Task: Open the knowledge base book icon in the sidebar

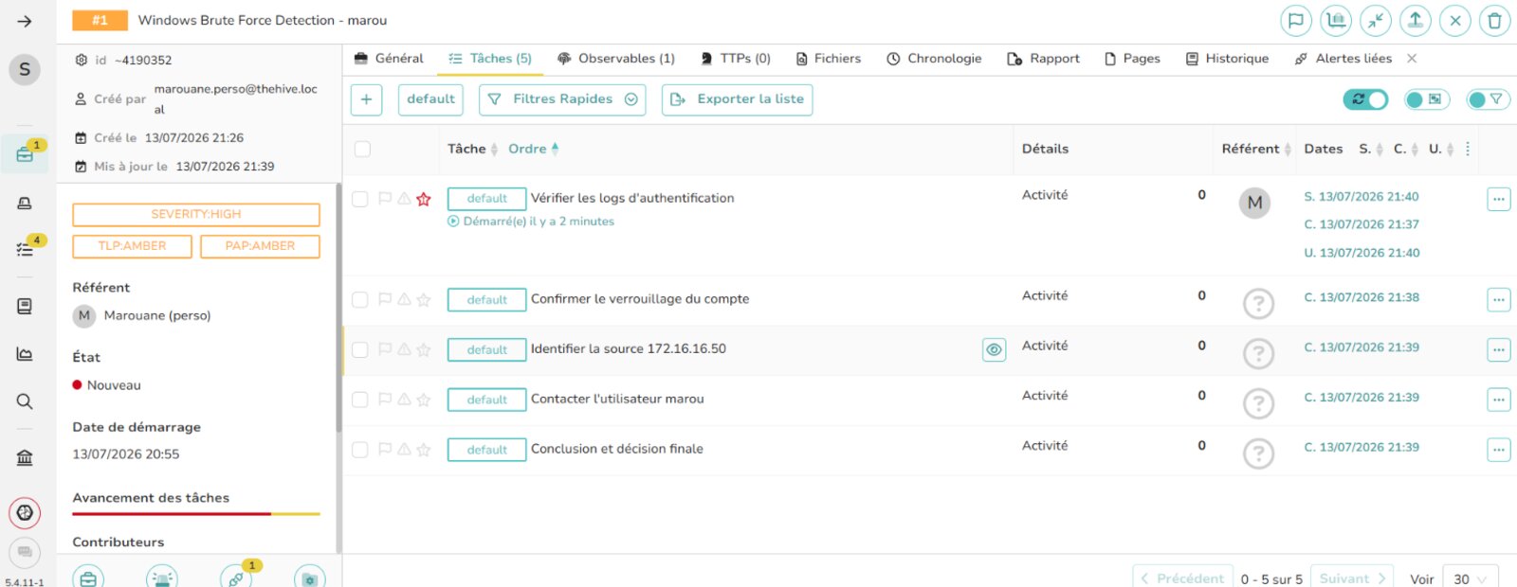Action: tap(25, 306)
